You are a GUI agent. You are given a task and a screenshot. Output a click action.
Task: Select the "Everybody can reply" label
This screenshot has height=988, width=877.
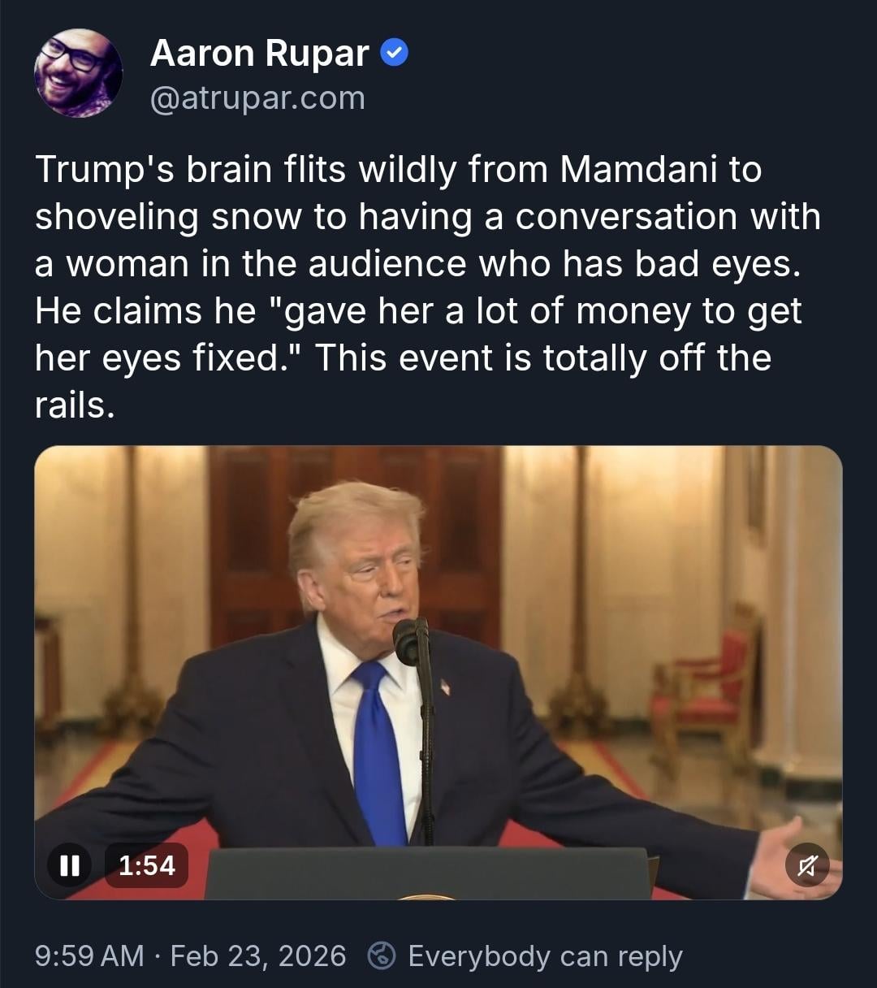point(545,956)
